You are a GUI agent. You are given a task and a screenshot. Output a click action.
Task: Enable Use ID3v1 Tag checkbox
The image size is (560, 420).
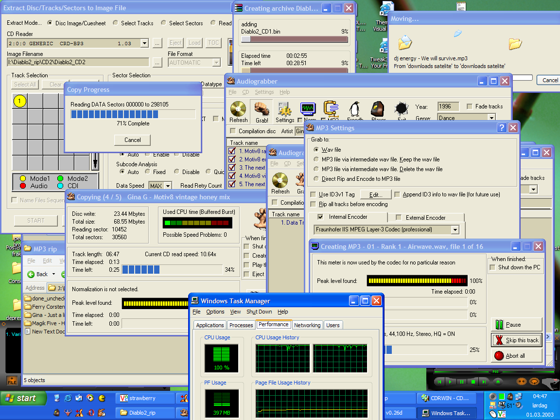coord(313,194)
